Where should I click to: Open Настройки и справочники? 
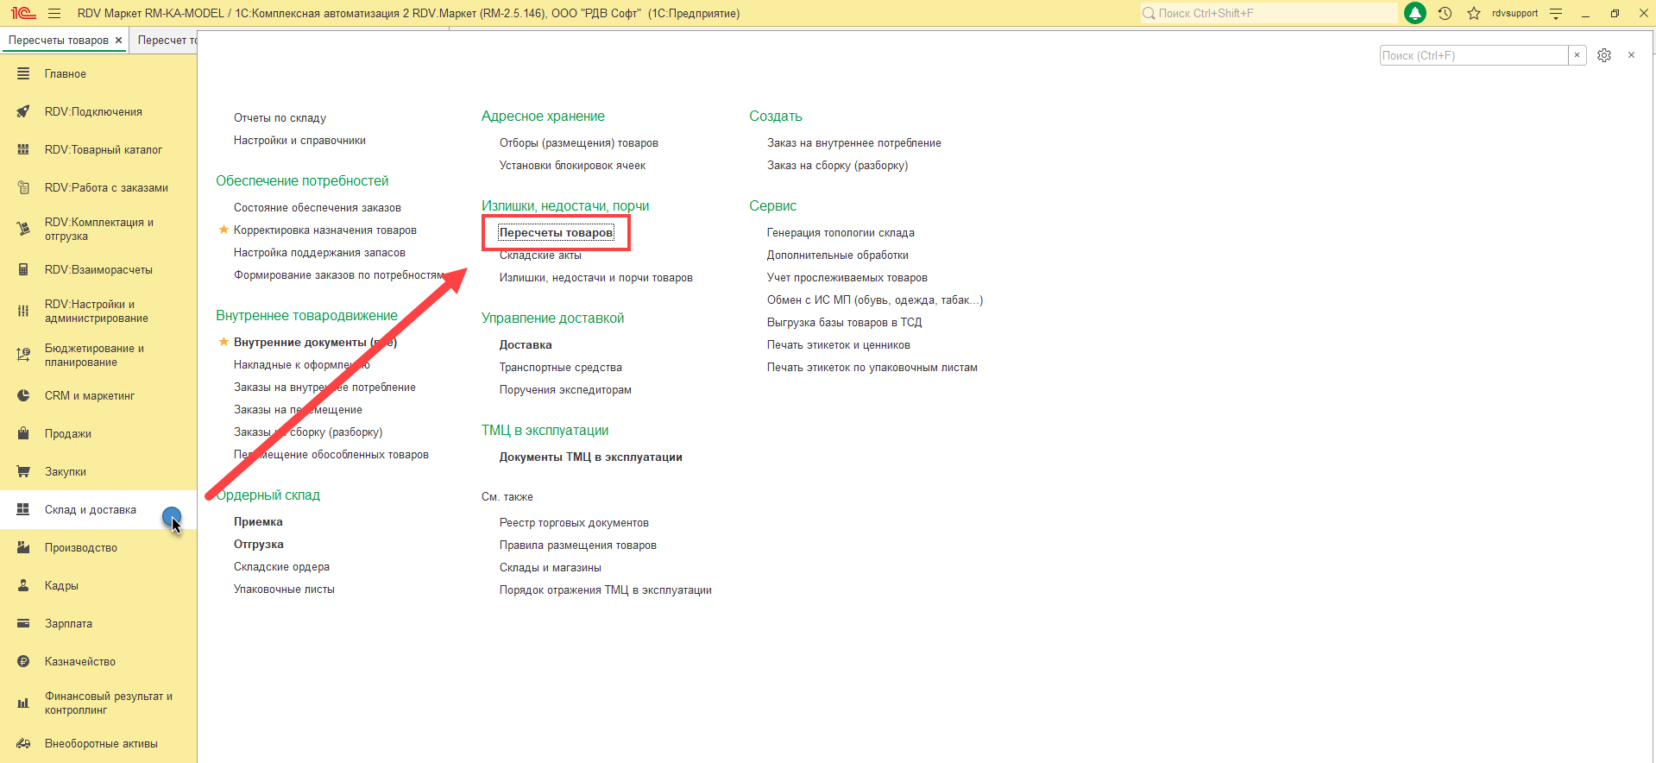(x=299, y=141)
